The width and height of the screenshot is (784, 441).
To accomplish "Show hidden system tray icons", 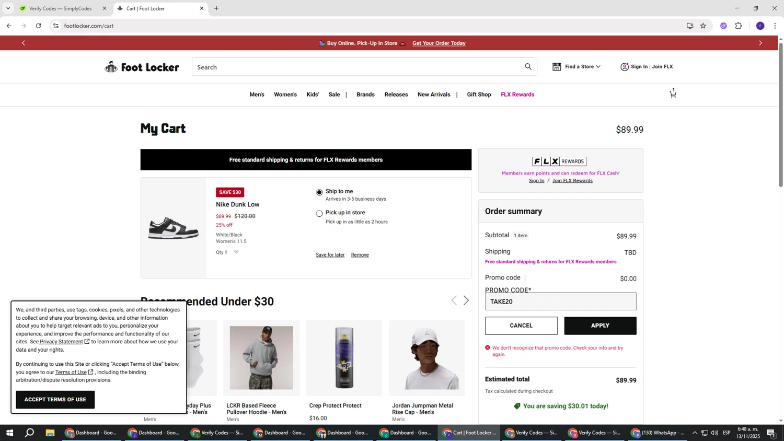I will click(x=695, y=433).
